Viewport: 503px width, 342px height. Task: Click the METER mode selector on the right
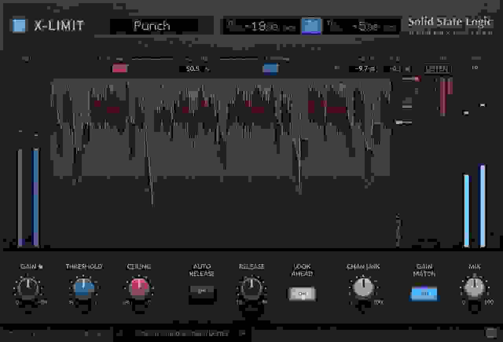437,69
